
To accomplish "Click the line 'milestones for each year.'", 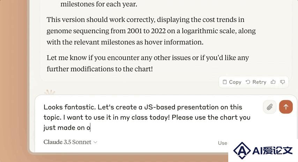I will (x=99, y=4).
